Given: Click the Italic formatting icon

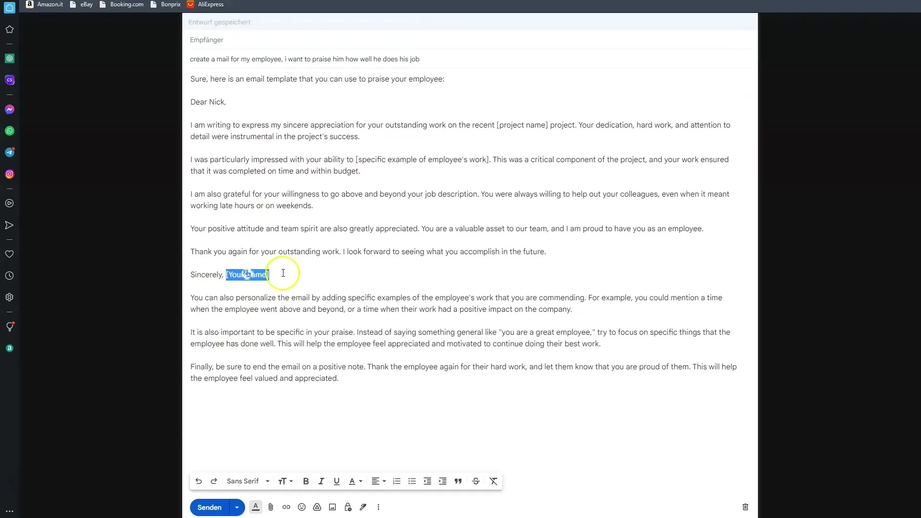Looking at the screenshot, I should pos(321,482).
